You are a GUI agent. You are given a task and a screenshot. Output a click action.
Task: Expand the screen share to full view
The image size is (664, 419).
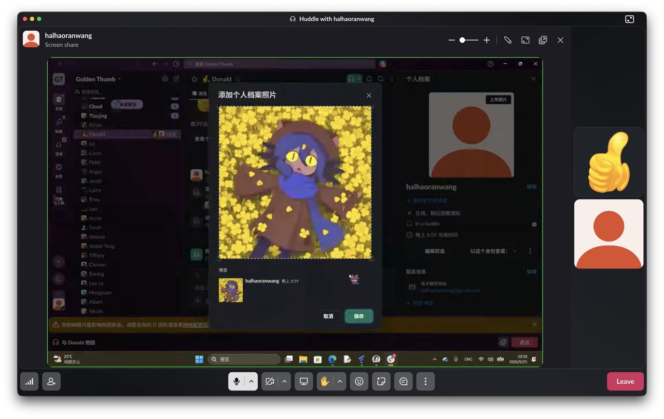pos(525,40)
